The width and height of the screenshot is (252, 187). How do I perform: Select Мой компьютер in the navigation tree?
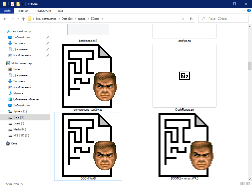pyautogui.click(x=21, y=63)
